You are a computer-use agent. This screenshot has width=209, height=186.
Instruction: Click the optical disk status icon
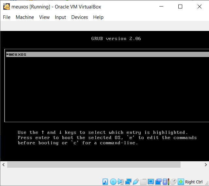(x=113, y=182)
